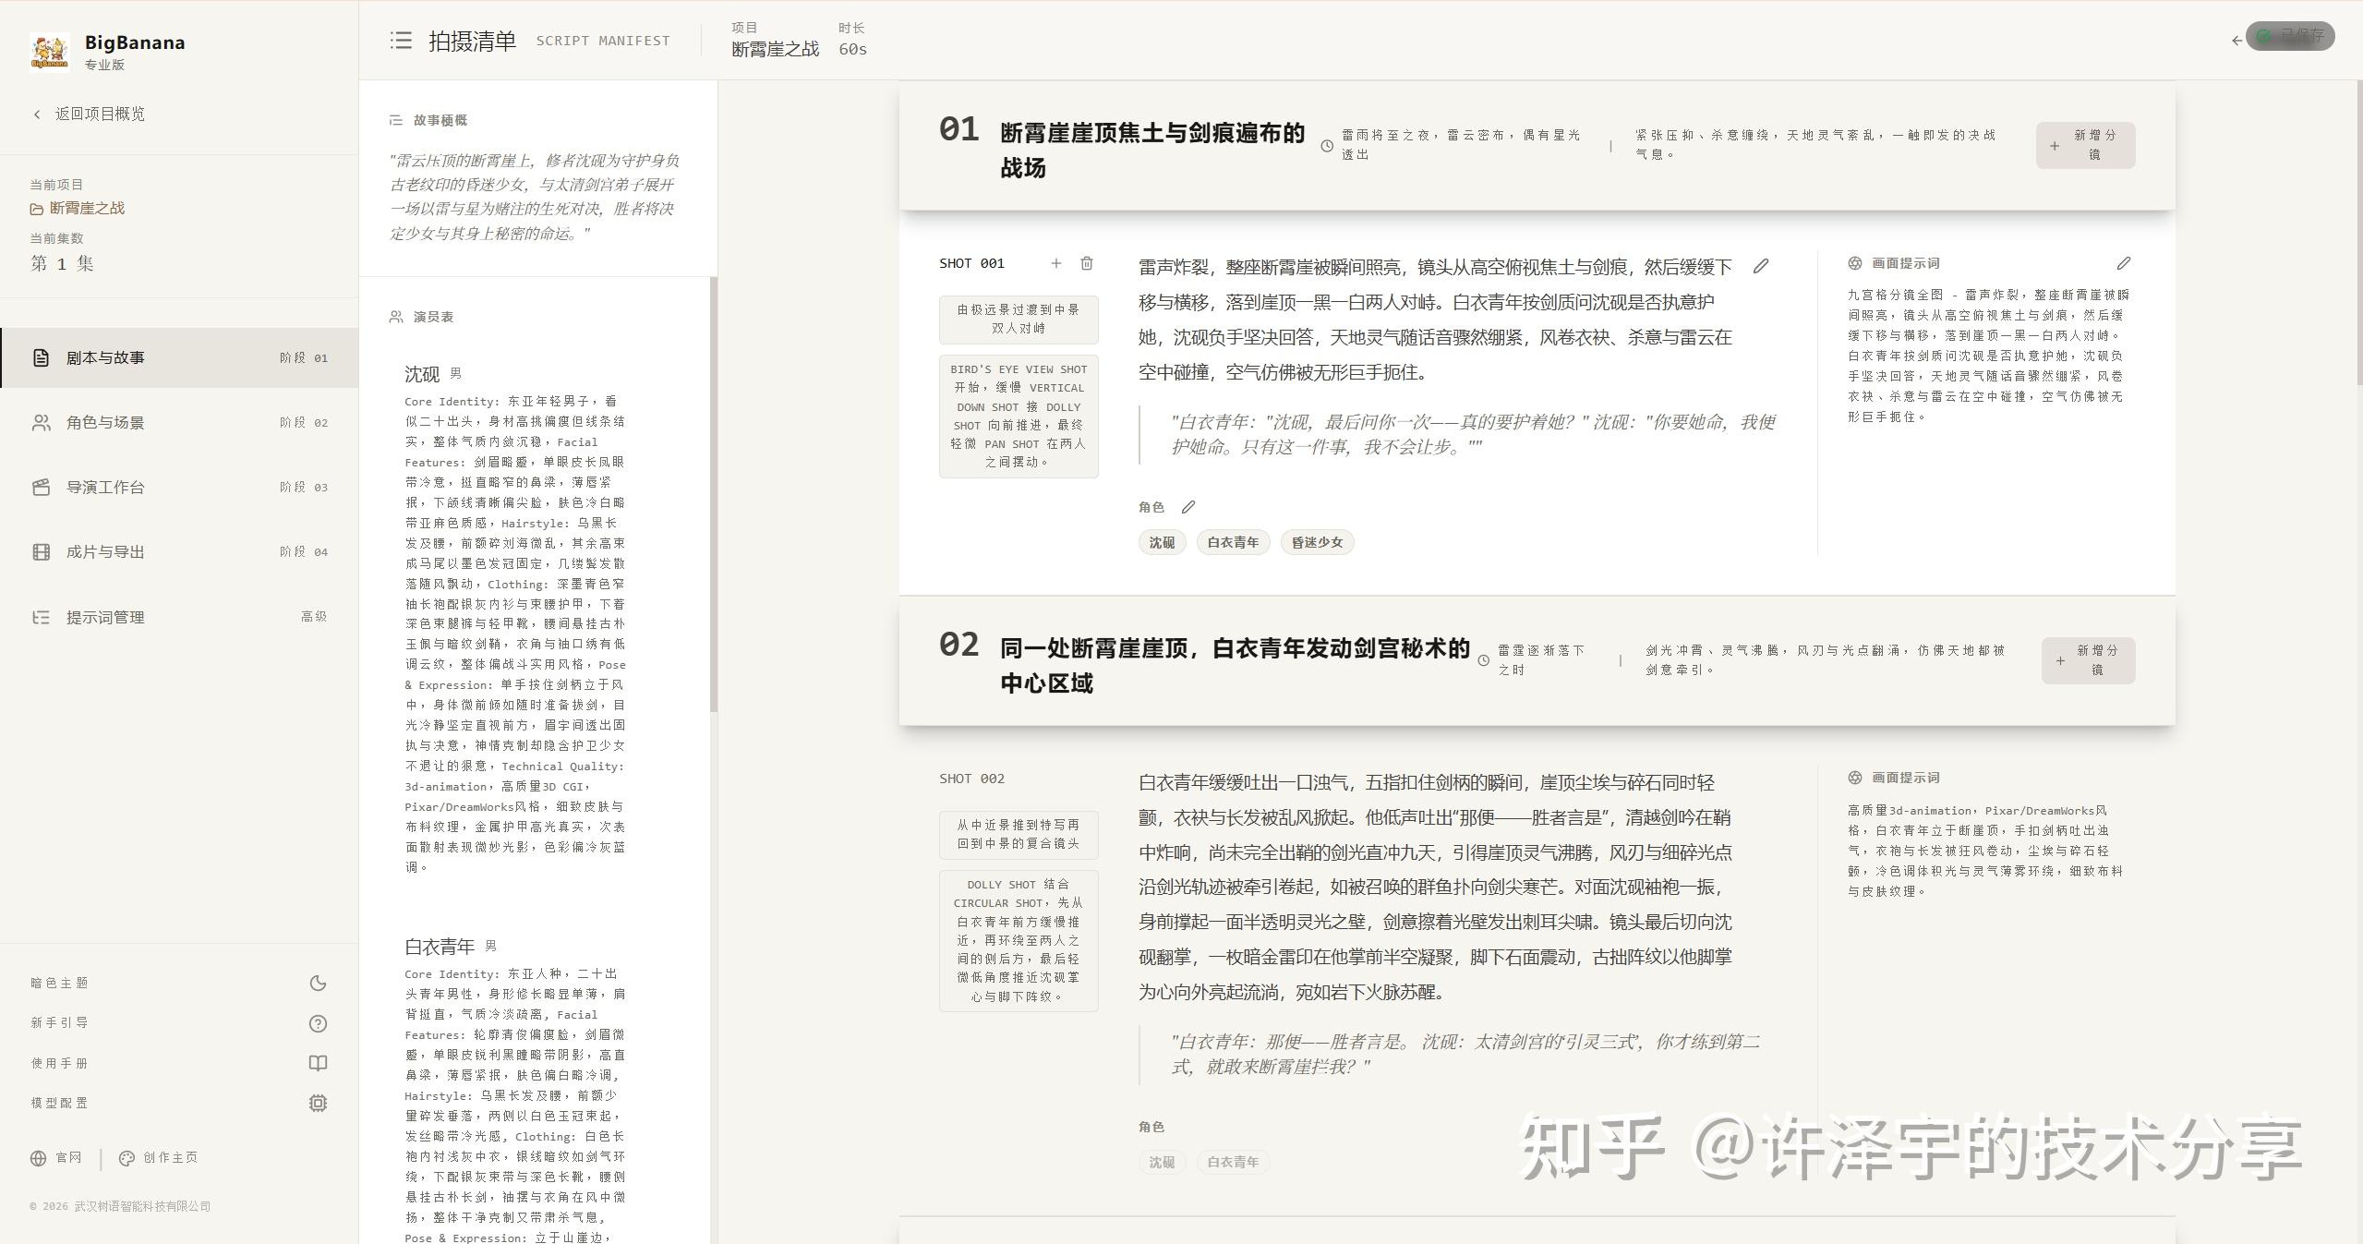
Task: Open 成片与导出 stage 04
Action: click(179, 551)
